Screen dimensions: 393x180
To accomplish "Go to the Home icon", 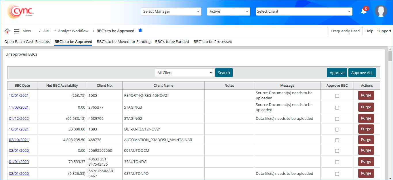I will [x=7, y=31].
